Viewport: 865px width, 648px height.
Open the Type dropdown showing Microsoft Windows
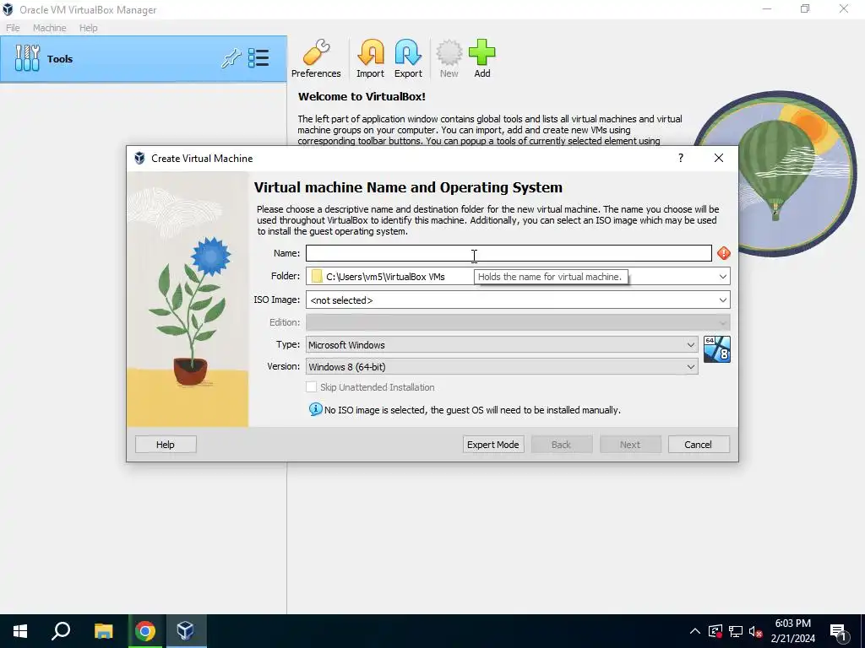(x=502, y=345)
